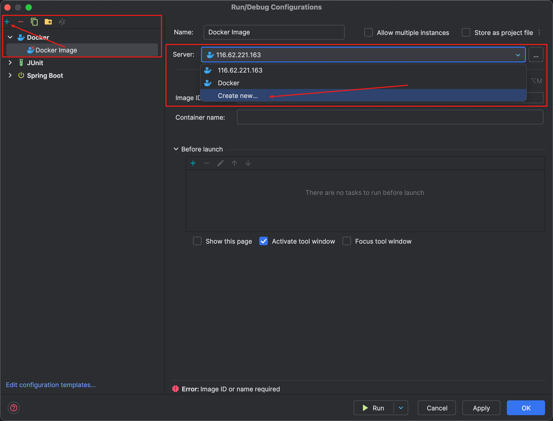
Task: Click the ellipsis button next to Server
Action: click(536, 55)
